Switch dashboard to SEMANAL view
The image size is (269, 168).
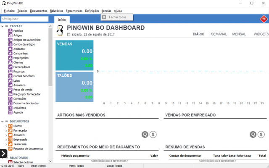pos(219,34)
